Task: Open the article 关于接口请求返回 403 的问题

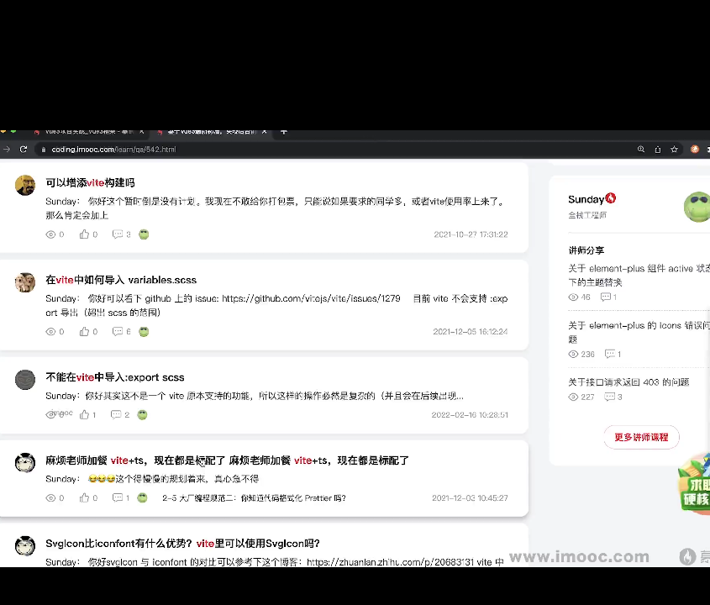Action: click(628, 381)
